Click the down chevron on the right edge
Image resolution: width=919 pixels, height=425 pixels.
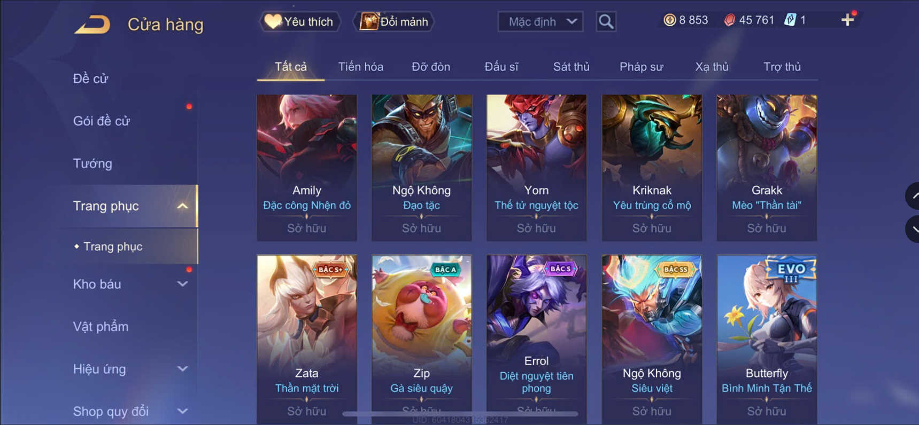coord(913,229)
